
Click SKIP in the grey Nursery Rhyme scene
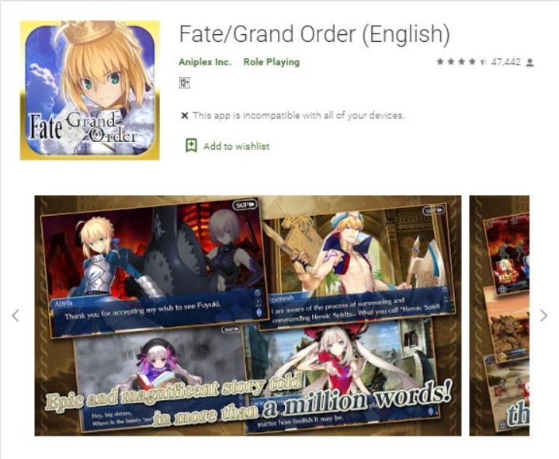coord(231,329)
